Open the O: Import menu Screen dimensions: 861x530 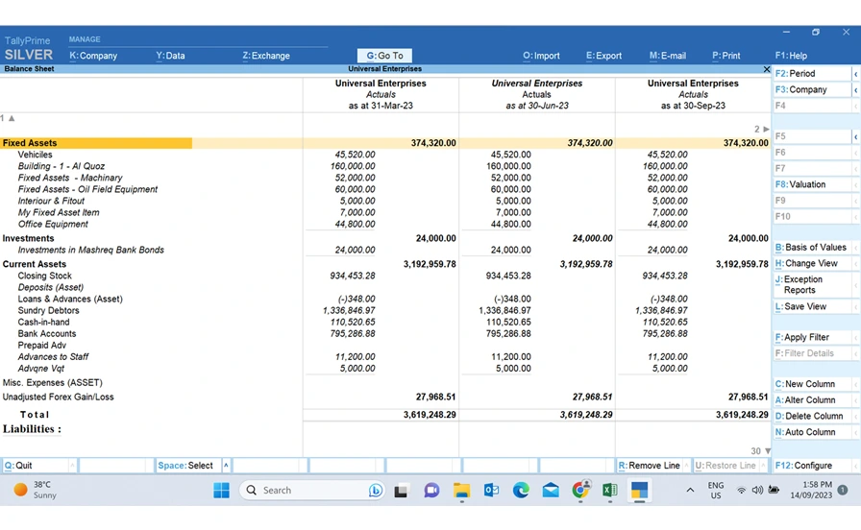[541, 56]
